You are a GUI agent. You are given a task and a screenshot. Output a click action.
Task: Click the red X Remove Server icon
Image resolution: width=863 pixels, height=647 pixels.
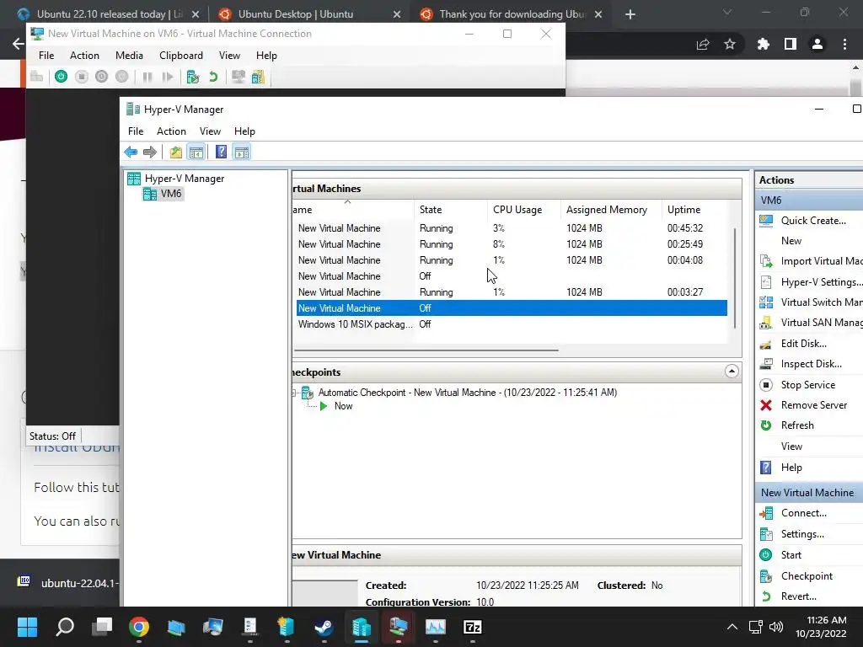click(766, 405)
